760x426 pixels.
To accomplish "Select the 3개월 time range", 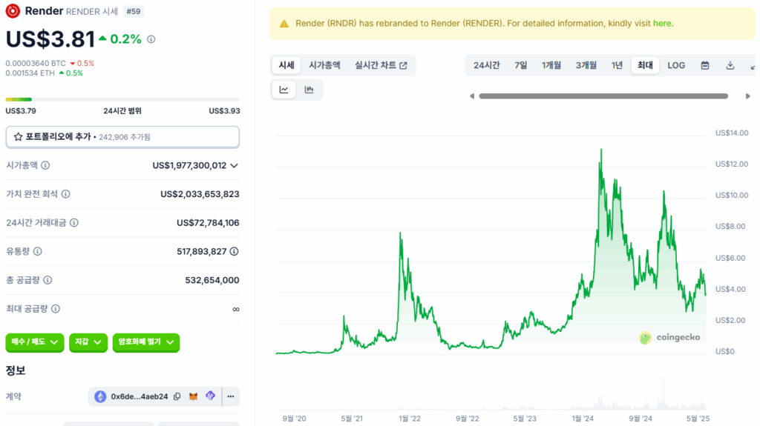I will coord(586,65).
